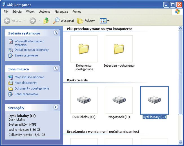Viewport: 184px width, 146px height.
Task: Minimize the Mój komputer window
Action: pyautogui.click(x=166, y=5)
